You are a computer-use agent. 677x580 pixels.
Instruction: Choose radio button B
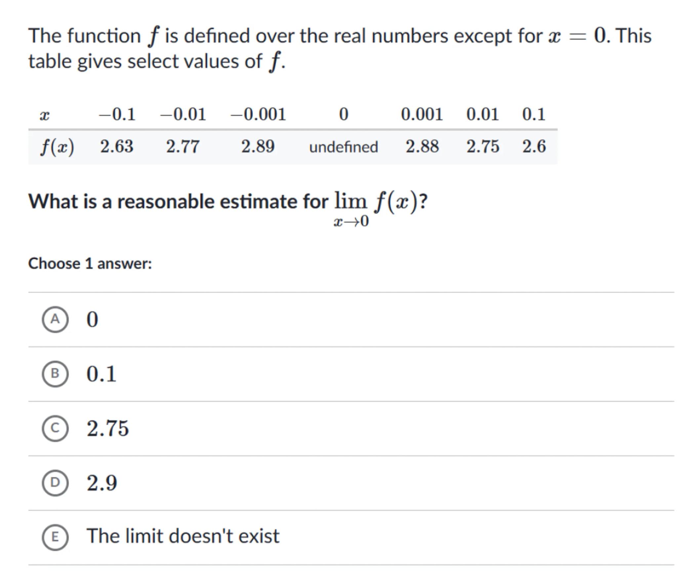click(55, 374)
